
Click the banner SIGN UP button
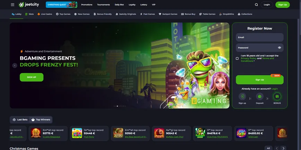coord(32,77)
